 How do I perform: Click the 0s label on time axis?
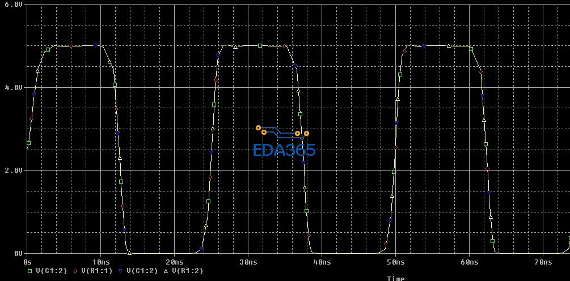[x=28, y=262]
